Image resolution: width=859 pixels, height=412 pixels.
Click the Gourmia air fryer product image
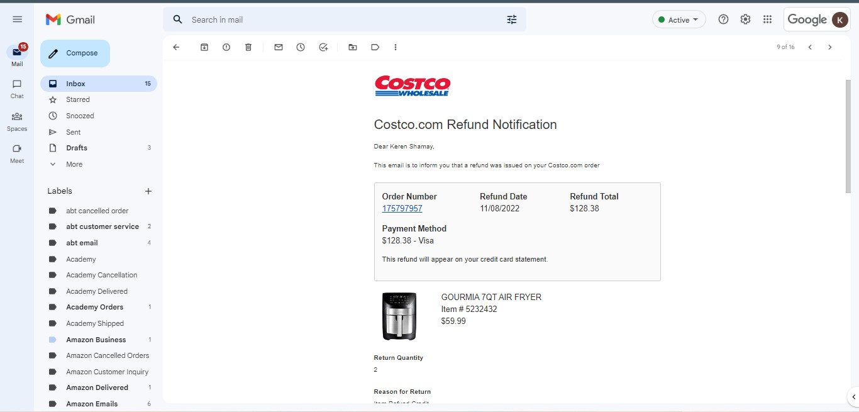click(x=399, y=316)
